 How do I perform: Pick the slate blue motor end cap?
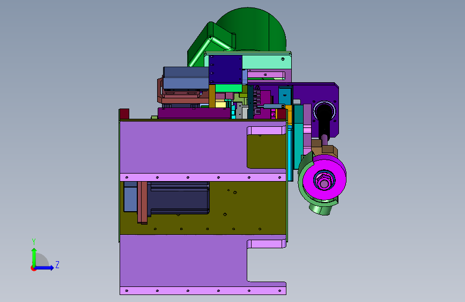tap(130, 197)
